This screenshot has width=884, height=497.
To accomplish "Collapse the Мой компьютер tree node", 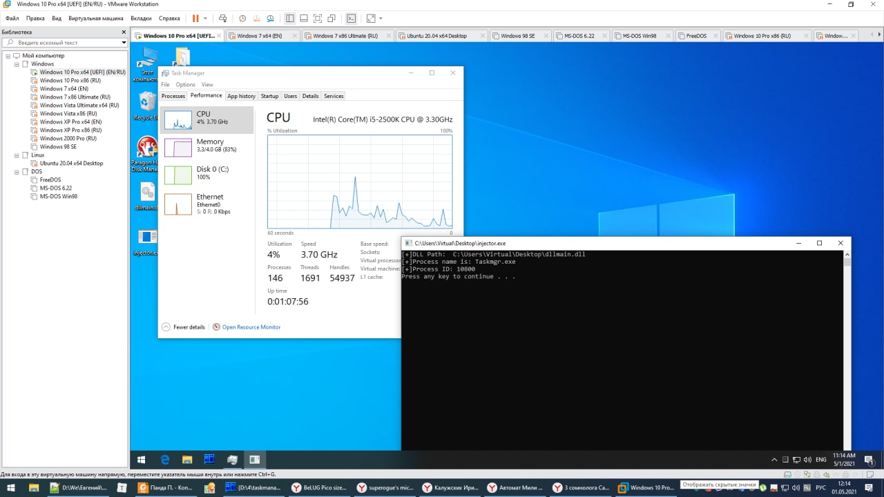I will click(x=8, y=55).
